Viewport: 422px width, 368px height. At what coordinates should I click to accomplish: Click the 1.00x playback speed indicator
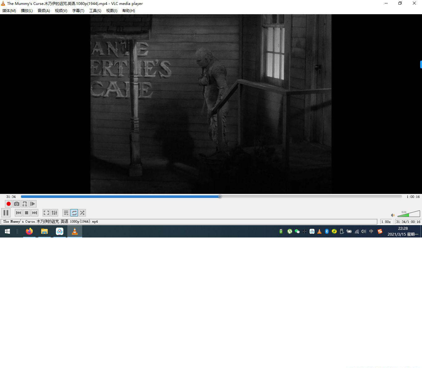pyautogui.click(x=386, y=222)
